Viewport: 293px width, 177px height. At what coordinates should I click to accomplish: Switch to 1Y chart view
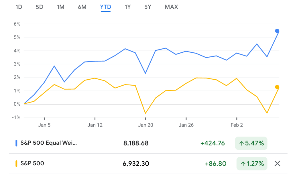pyautogui.click(x=127, y=7)
